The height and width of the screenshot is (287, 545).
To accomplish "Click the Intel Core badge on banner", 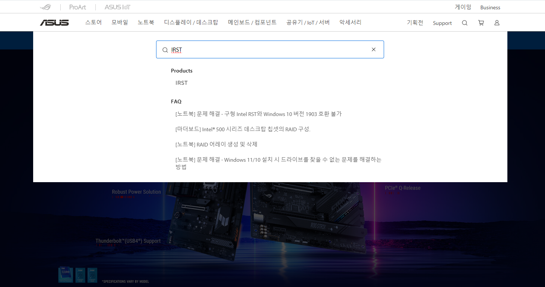I will tap(66, 275).
